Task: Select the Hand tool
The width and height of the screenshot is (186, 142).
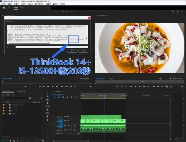Action: (x=47, y=116)
